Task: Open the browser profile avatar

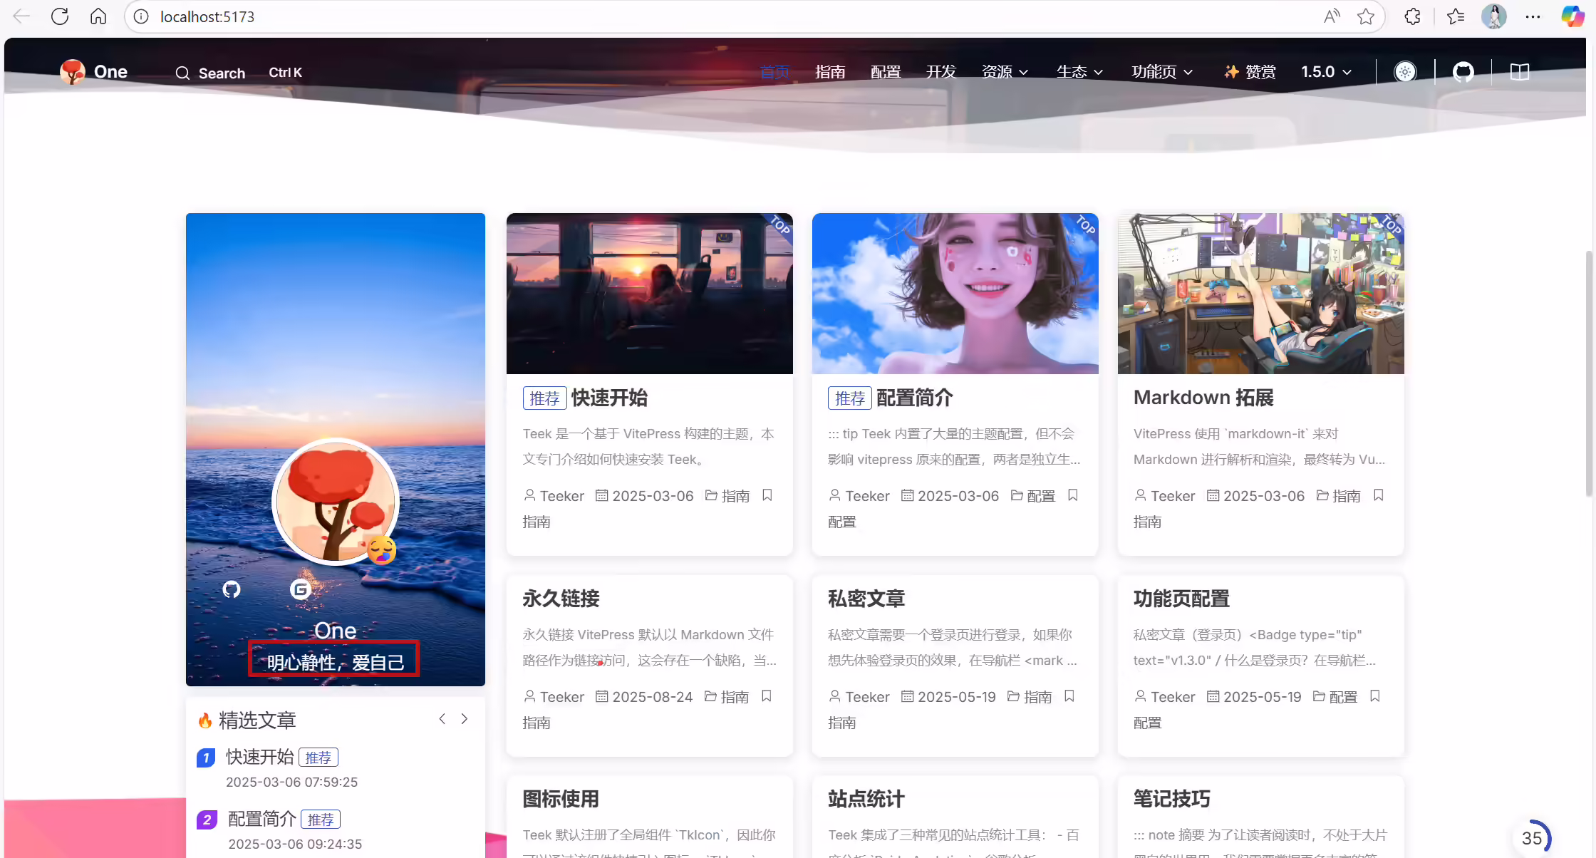Action: click(1494, 16)
